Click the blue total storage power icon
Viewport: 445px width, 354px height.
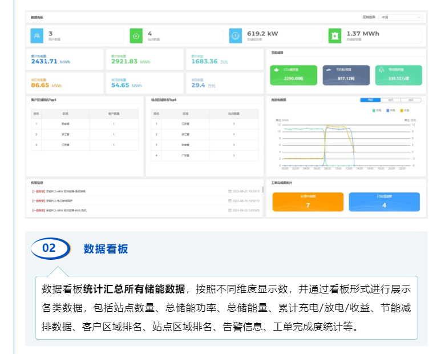[x=235, y=35]
